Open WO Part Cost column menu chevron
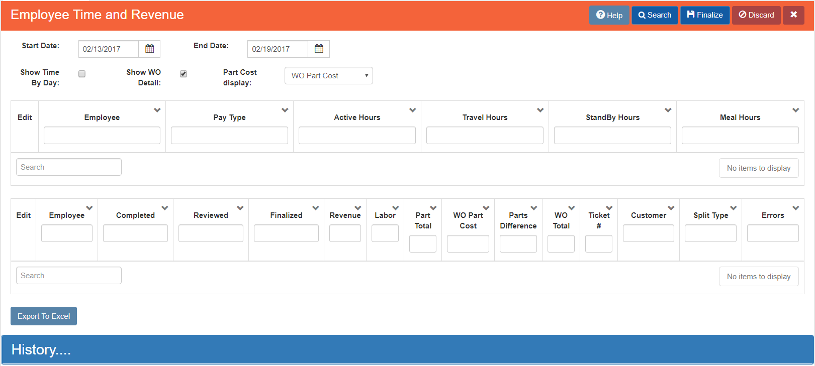This screenshot has height=366, width=815. [486, 208]
